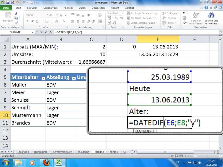
Task: Open the Datei tab
Action: click(6, 8)
